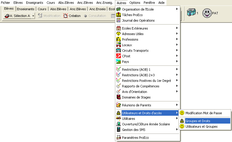Viewport: 232px width, 142px height.
Task: Click Locaux text in the Autres menu
Action: pyautogui.click(x=127, y=45)
